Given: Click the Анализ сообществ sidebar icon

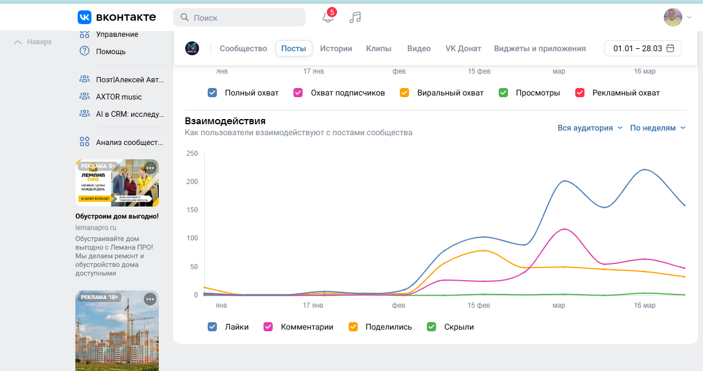Looking at the screenshot, I should tap(85, 141).
